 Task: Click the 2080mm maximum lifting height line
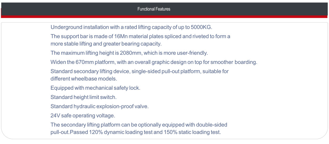[x=129, y=53]
